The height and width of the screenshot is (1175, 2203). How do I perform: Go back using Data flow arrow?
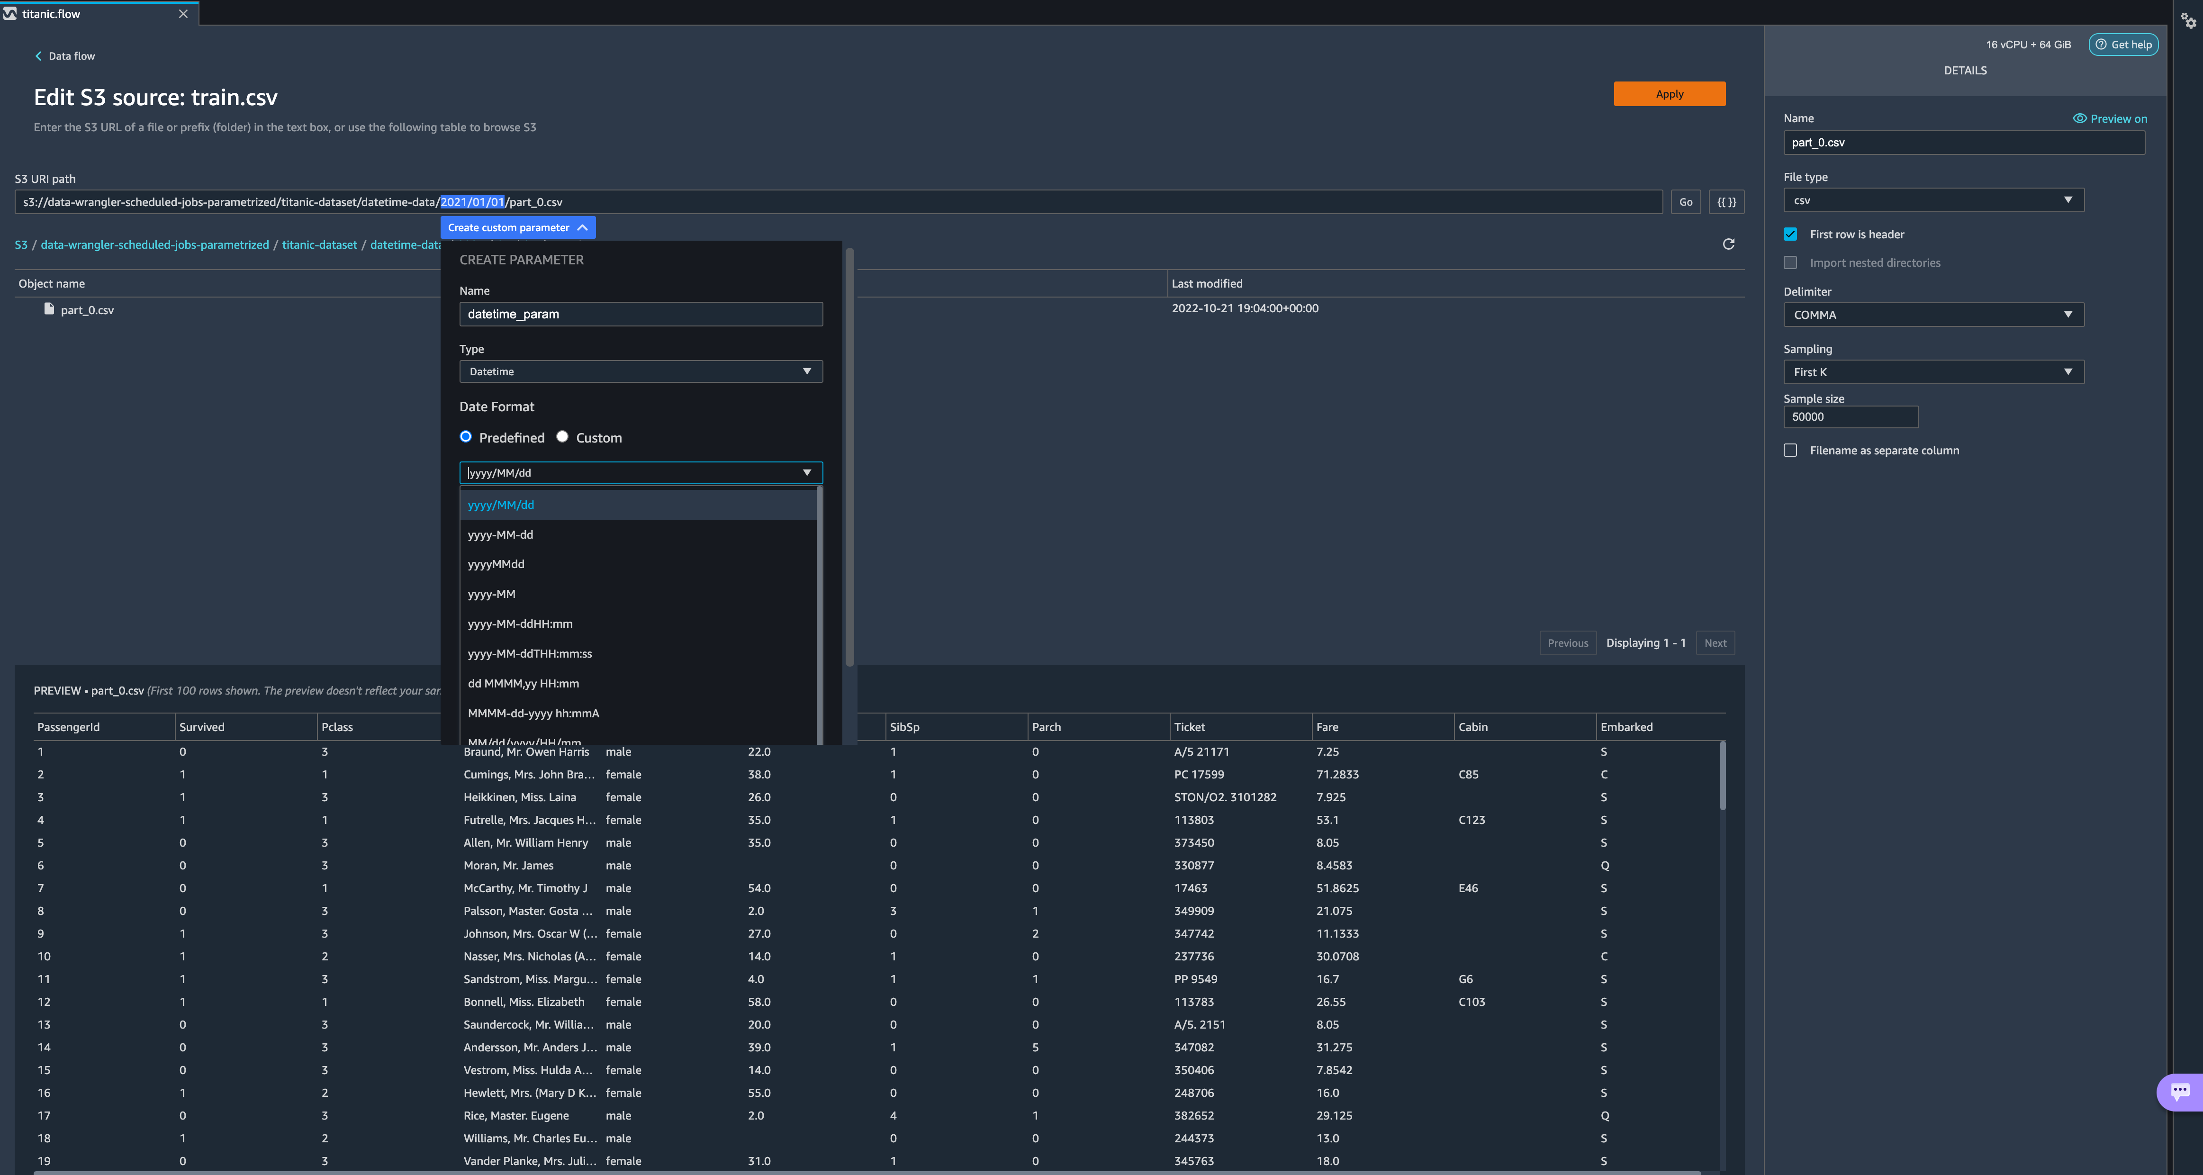(38, 56)
